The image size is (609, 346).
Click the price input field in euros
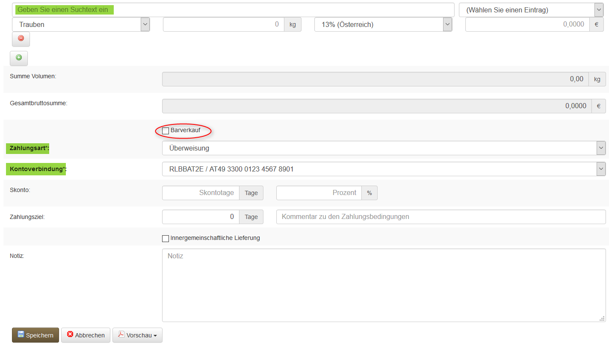(527, 24)
